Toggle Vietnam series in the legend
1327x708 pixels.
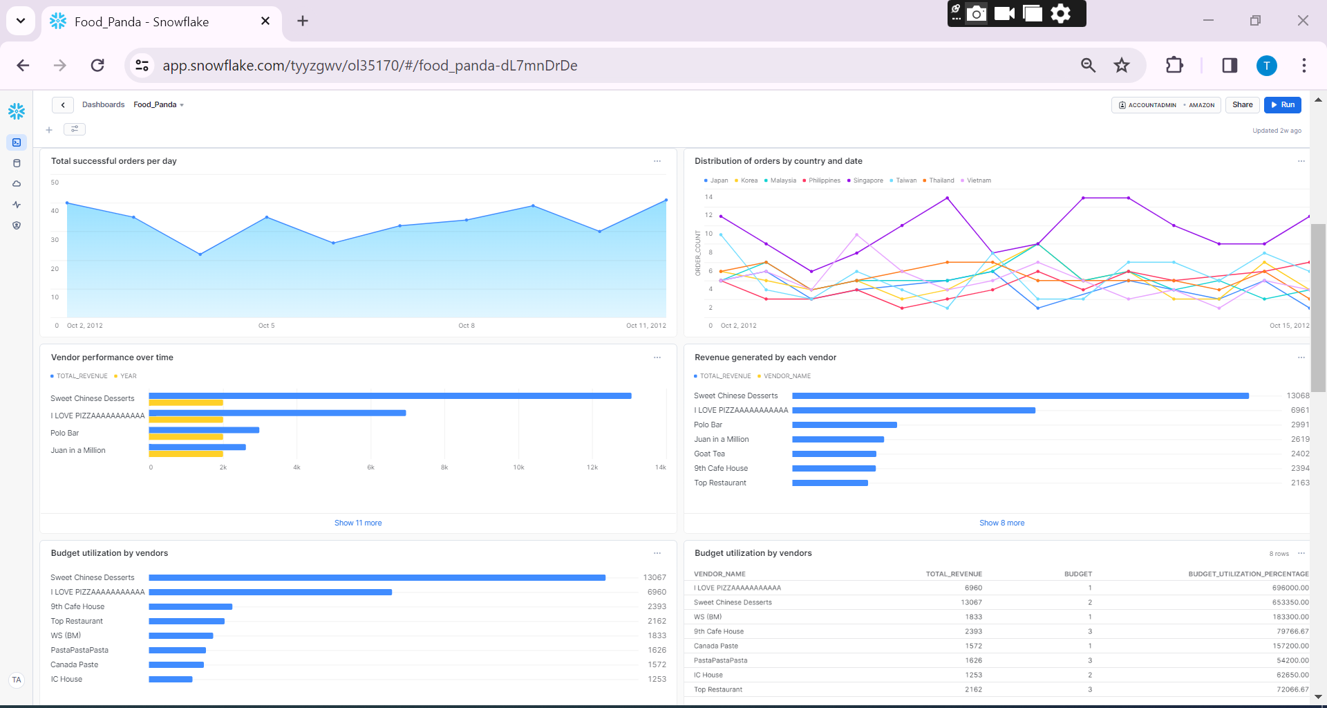pyautogui.click(x=976, y=180)
